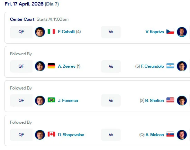
Task: Click V. Kopriva's player photo
Action: [182, 32]
